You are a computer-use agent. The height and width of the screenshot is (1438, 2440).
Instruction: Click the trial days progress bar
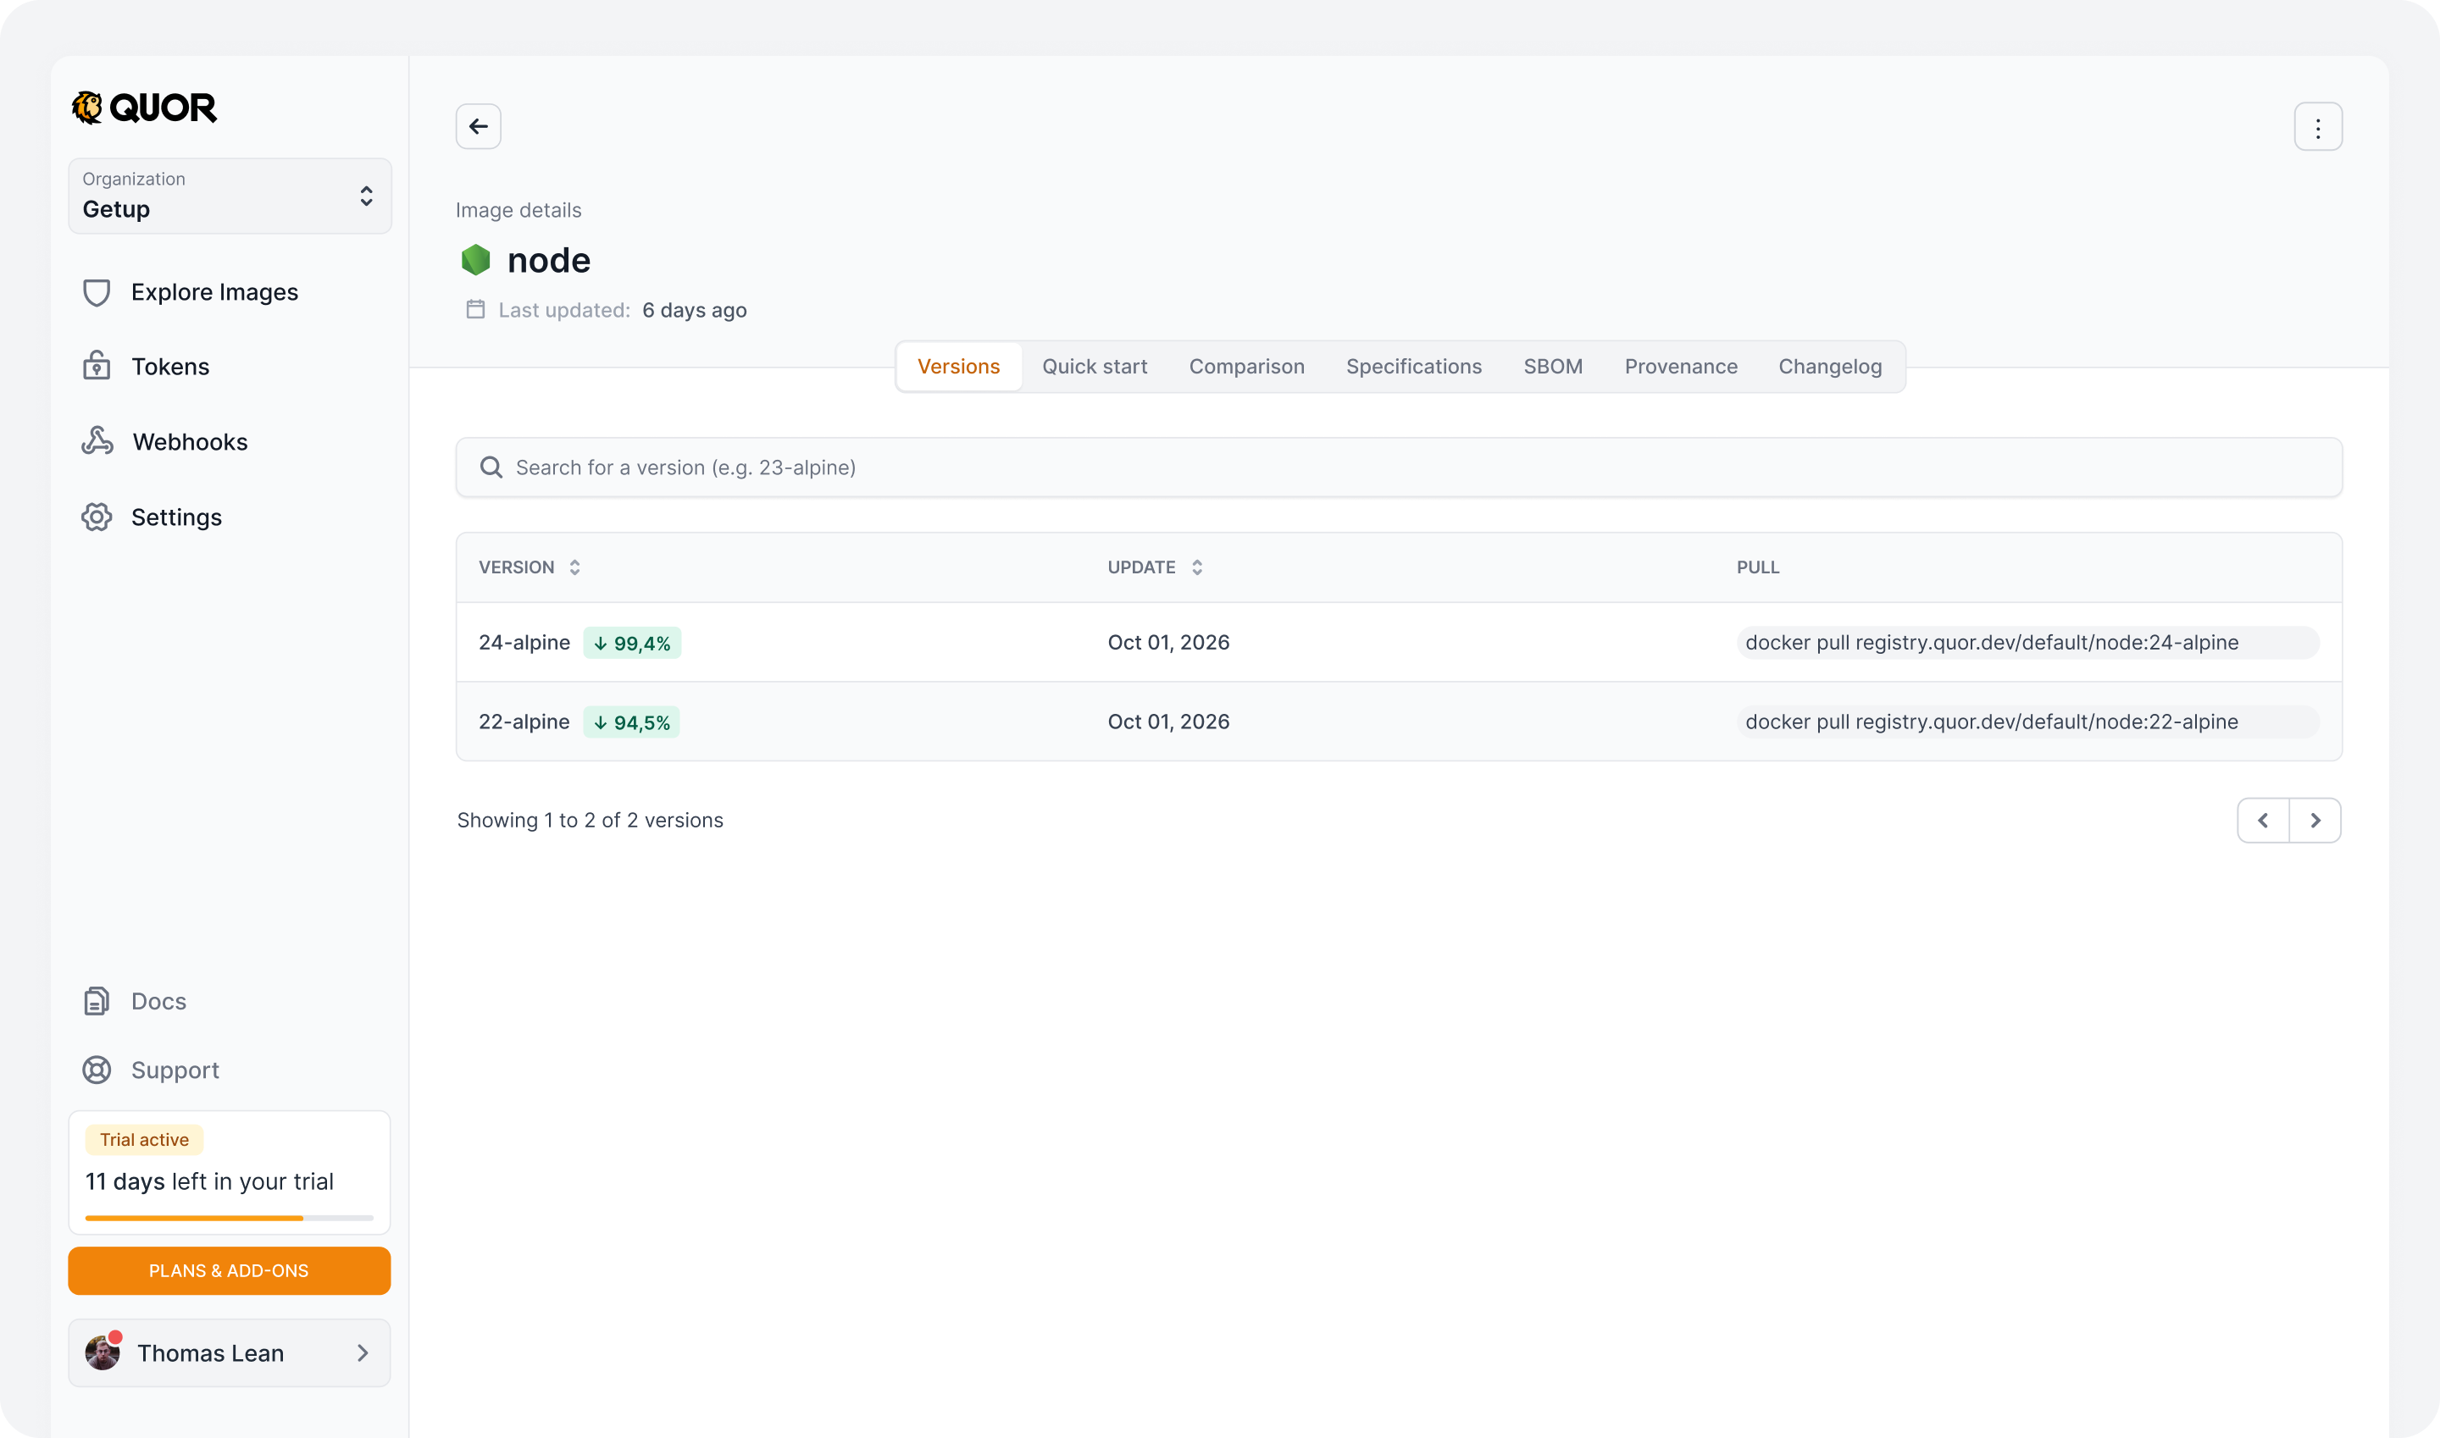[x=229, y=1218]
